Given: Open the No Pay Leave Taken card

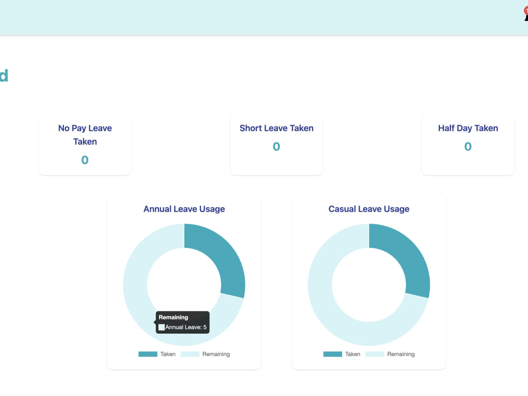Looking at the screenshot, I should (x=85, y=145).
